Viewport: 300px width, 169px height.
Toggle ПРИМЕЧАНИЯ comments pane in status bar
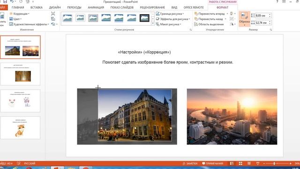(x=213, y=163)
